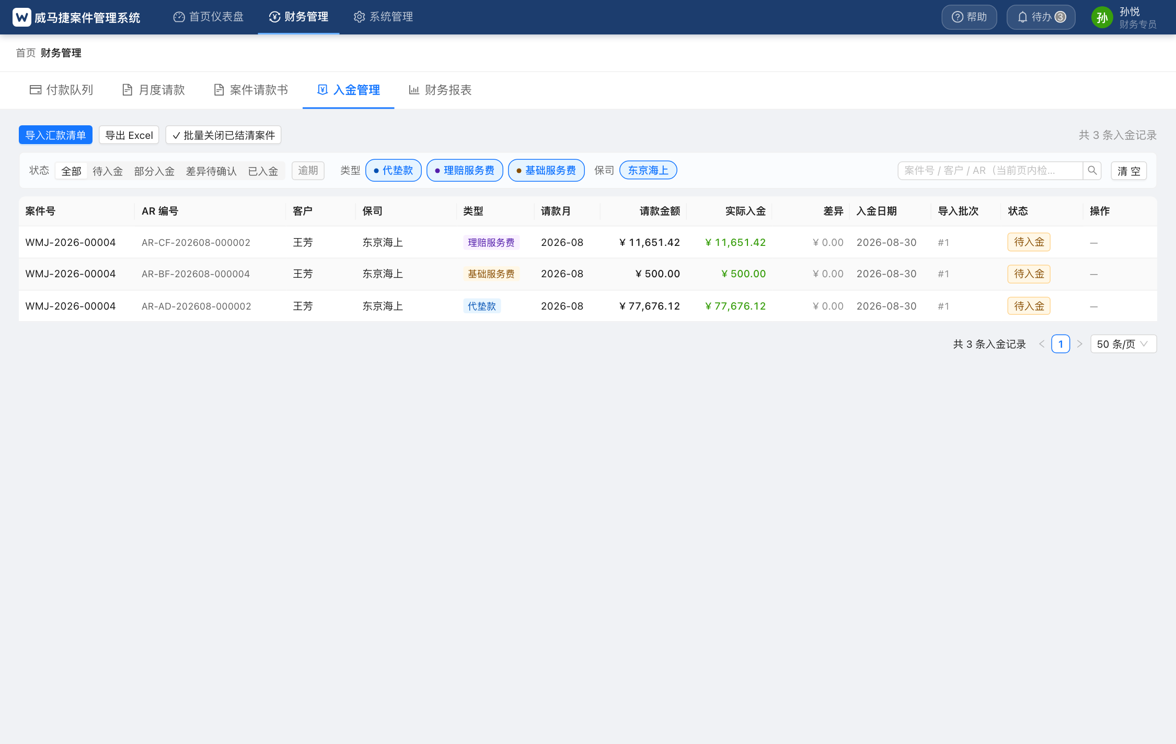This screenshot has height=744, width=1176.
Task: Click the 理赔服务费 tag in first row
Action: point(491,242)
